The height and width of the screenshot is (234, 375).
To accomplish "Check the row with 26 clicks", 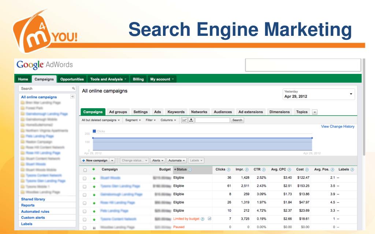I will tap(85, 203).
